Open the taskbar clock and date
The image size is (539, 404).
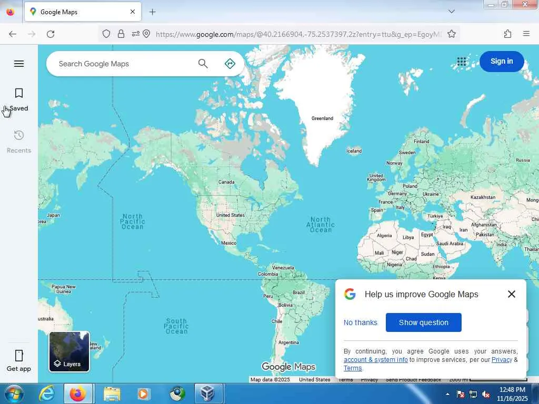click(512, 394)
